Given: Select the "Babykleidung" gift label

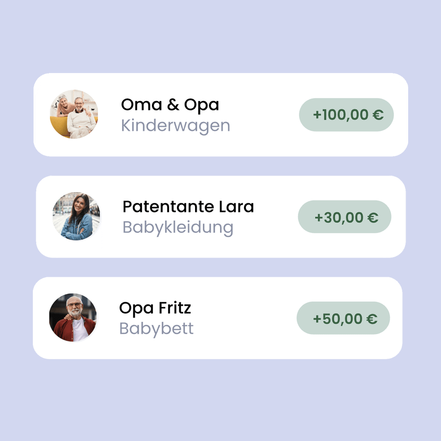Looking at the screenshot, I should [177, 227].
